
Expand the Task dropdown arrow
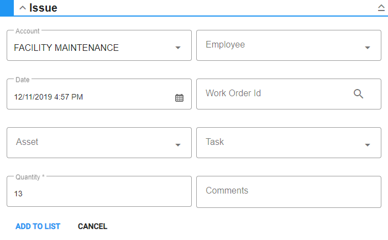coord(368,145)
